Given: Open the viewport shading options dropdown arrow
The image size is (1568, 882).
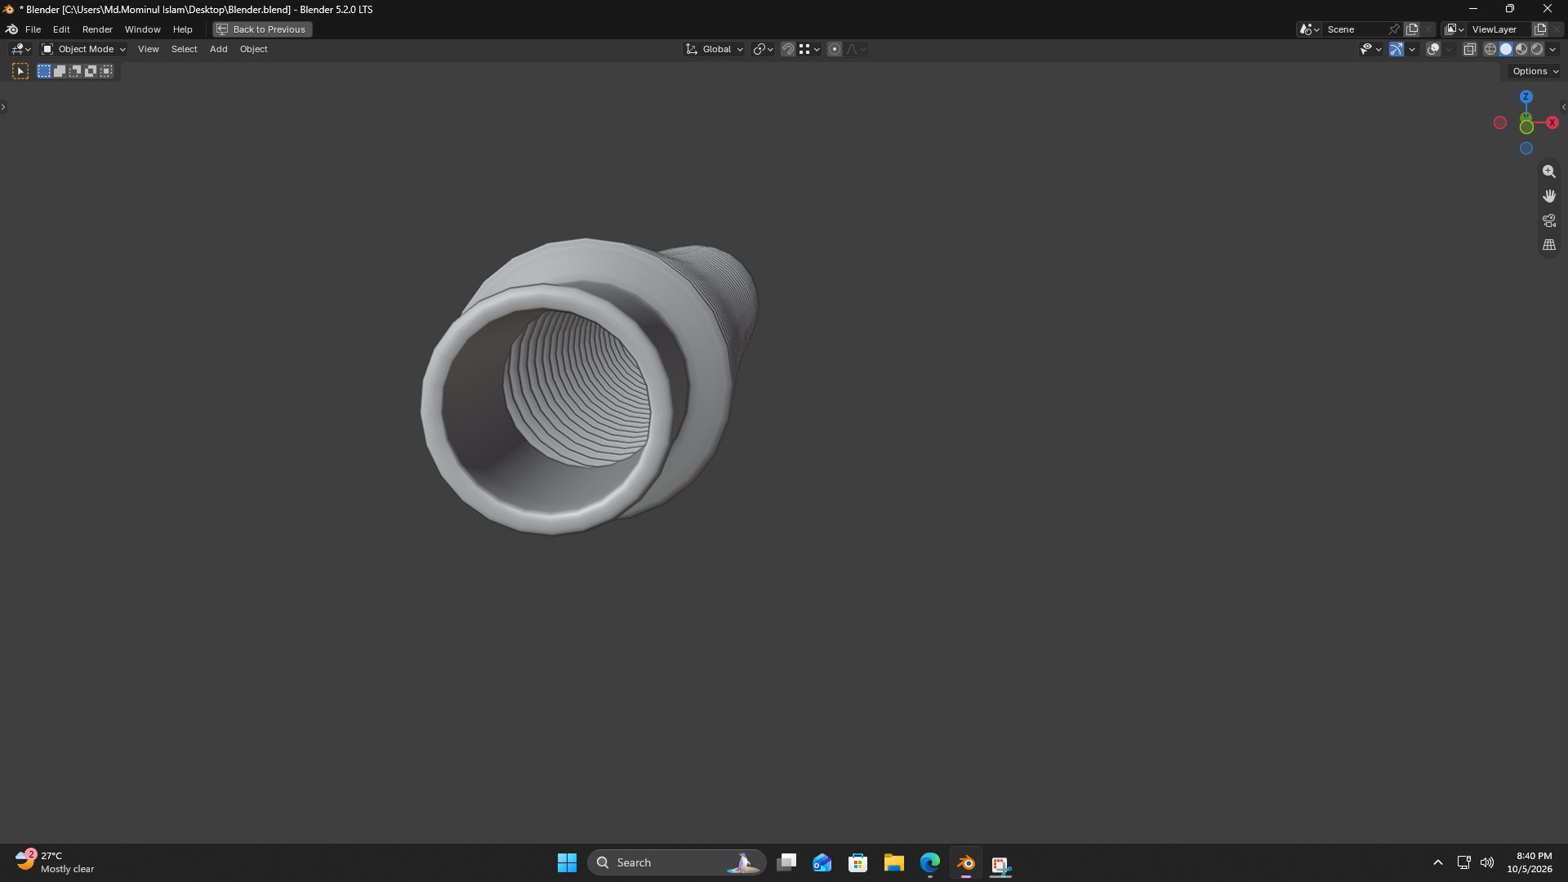Looking at the screenshot, I should point(1552,49).
